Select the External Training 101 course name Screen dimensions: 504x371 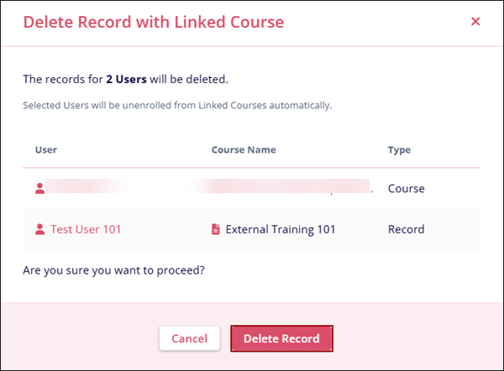coord(281,229)
